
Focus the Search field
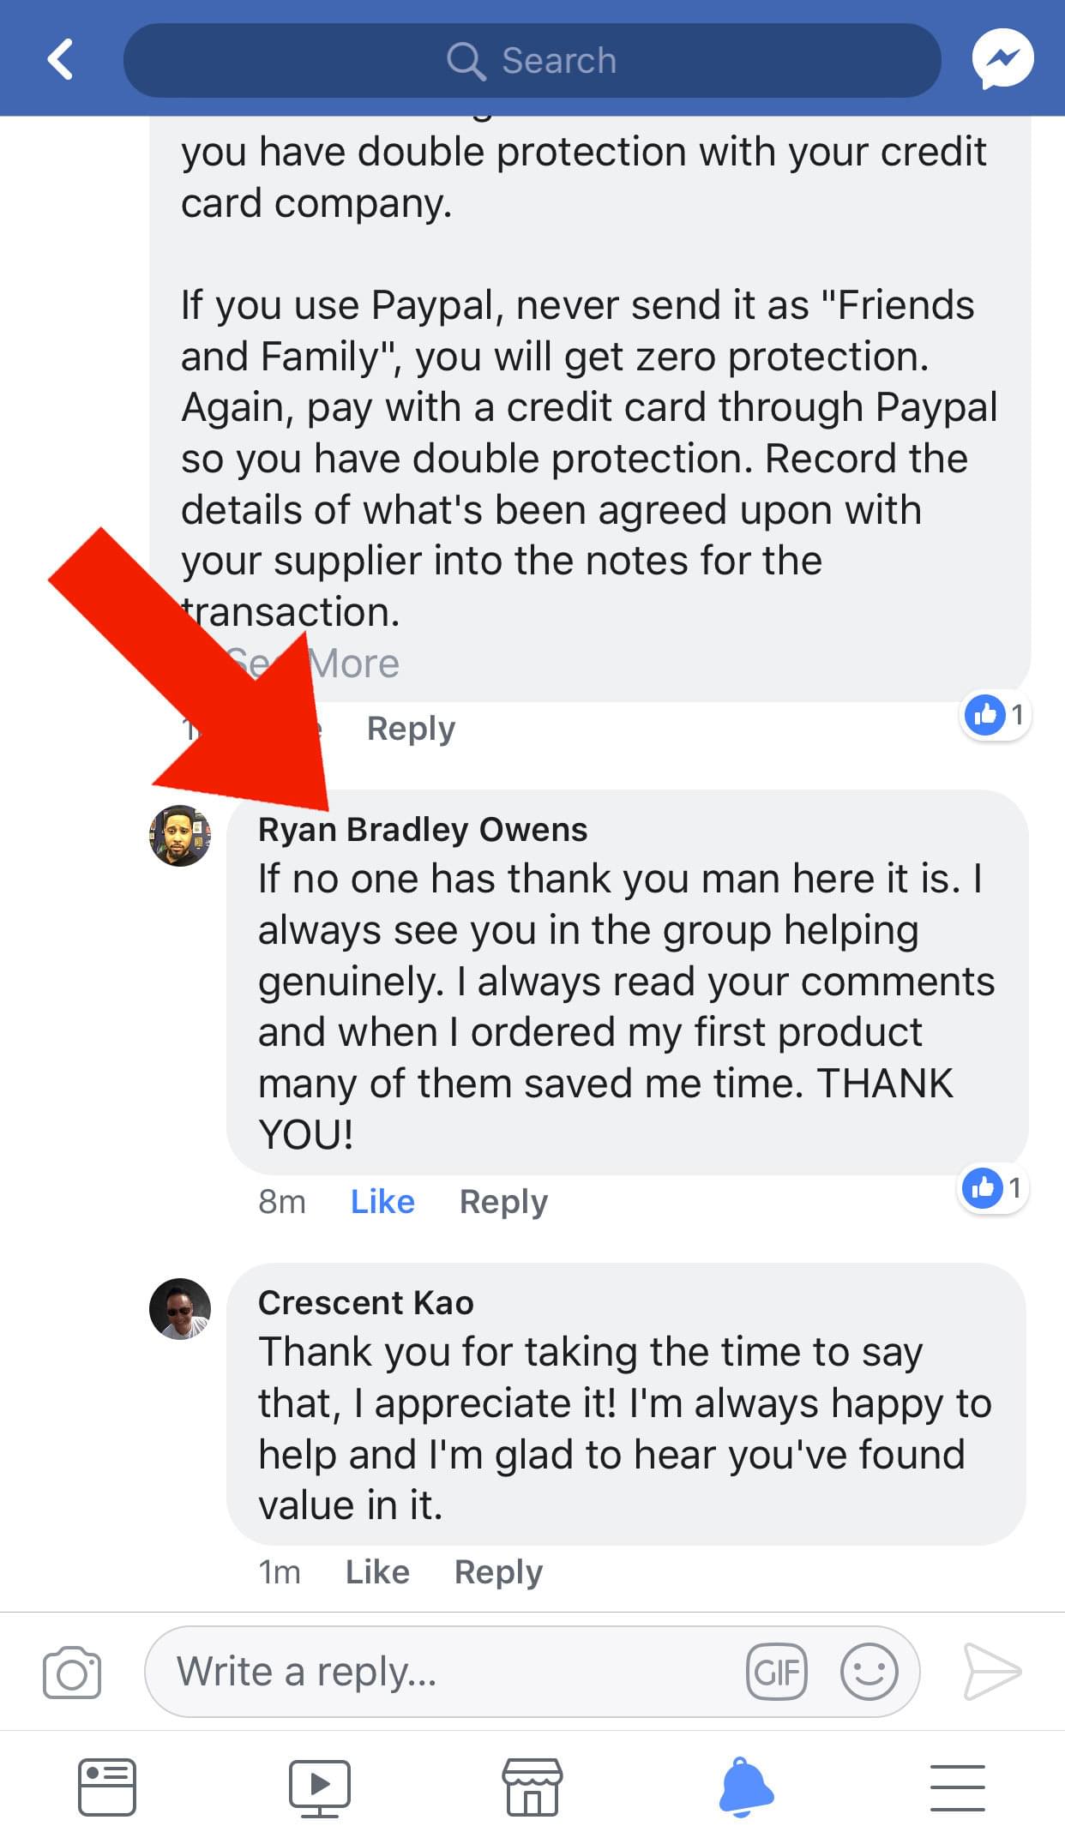point(532,60)
